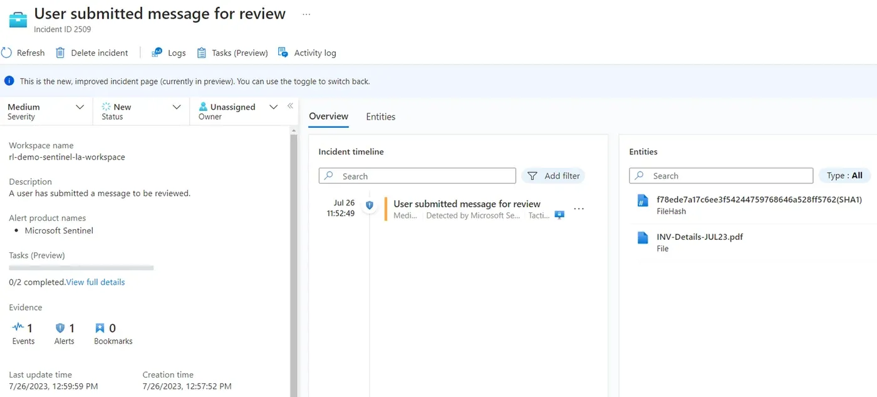
Task: Click the Incident timeline search field
Action: tap(417, 176)
